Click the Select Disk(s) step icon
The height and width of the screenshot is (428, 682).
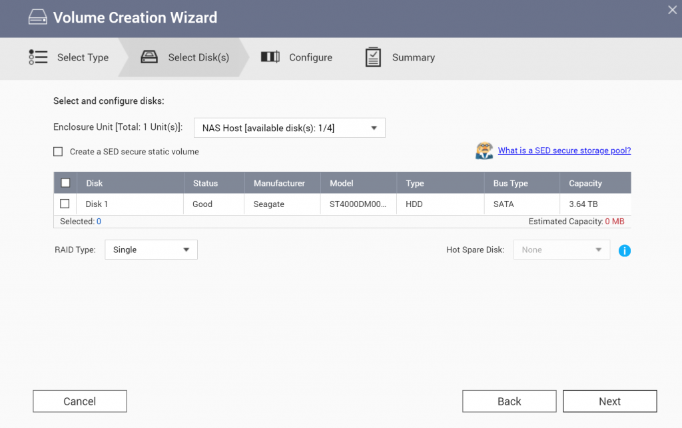[x=149, y=57]
